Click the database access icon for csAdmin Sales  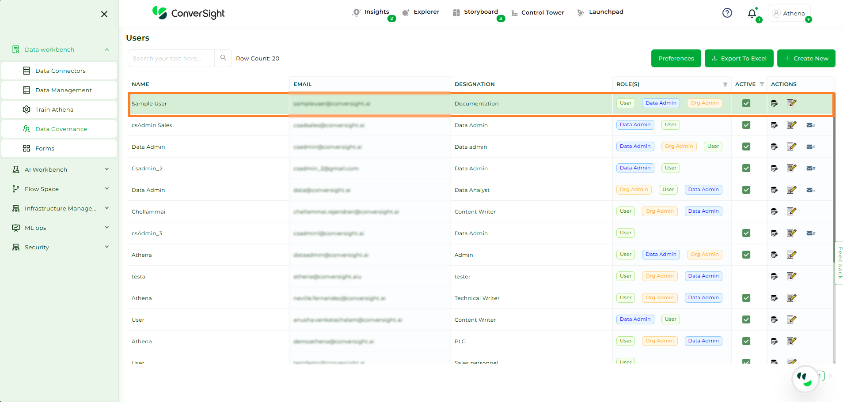click(774, 125)
